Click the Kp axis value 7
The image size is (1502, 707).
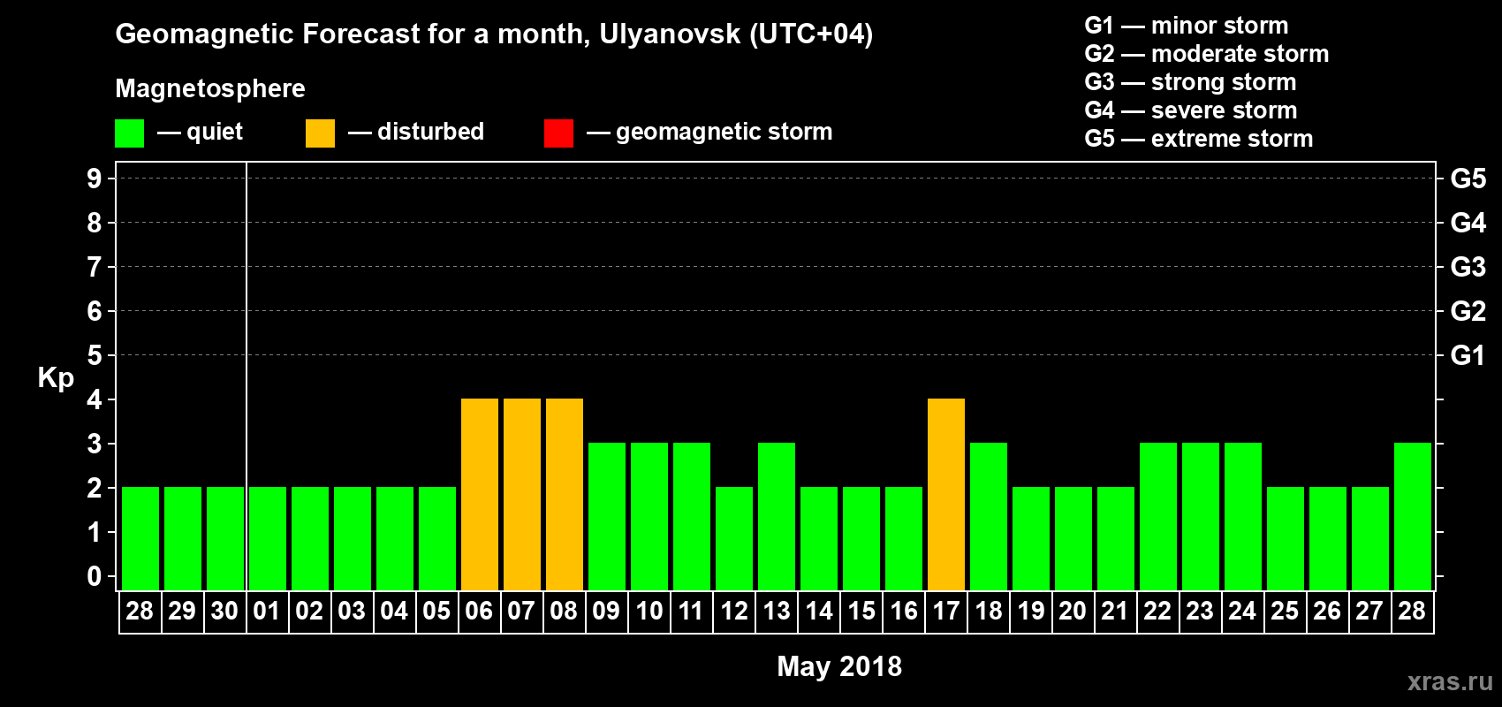click(x=95, y=267)
